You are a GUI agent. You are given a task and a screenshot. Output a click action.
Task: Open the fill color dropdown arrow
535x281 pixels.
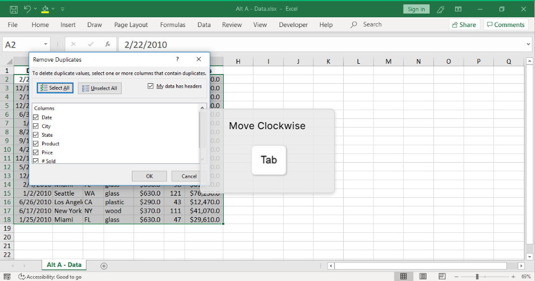53,9
